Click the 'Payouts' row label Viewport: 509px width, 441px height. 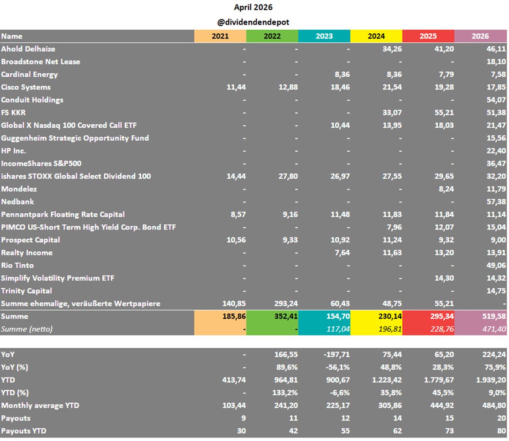coord(16,418)
